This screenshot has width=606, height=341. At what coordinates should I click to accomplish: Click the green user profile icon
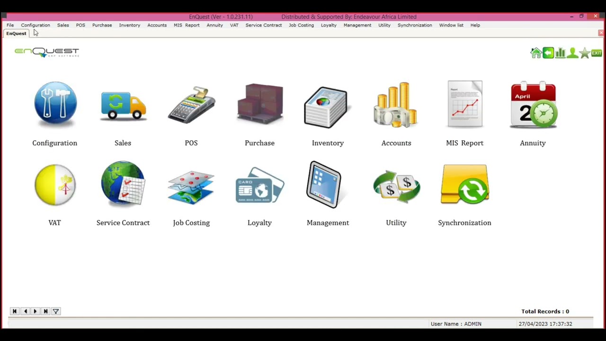click(x=572, y=53)
